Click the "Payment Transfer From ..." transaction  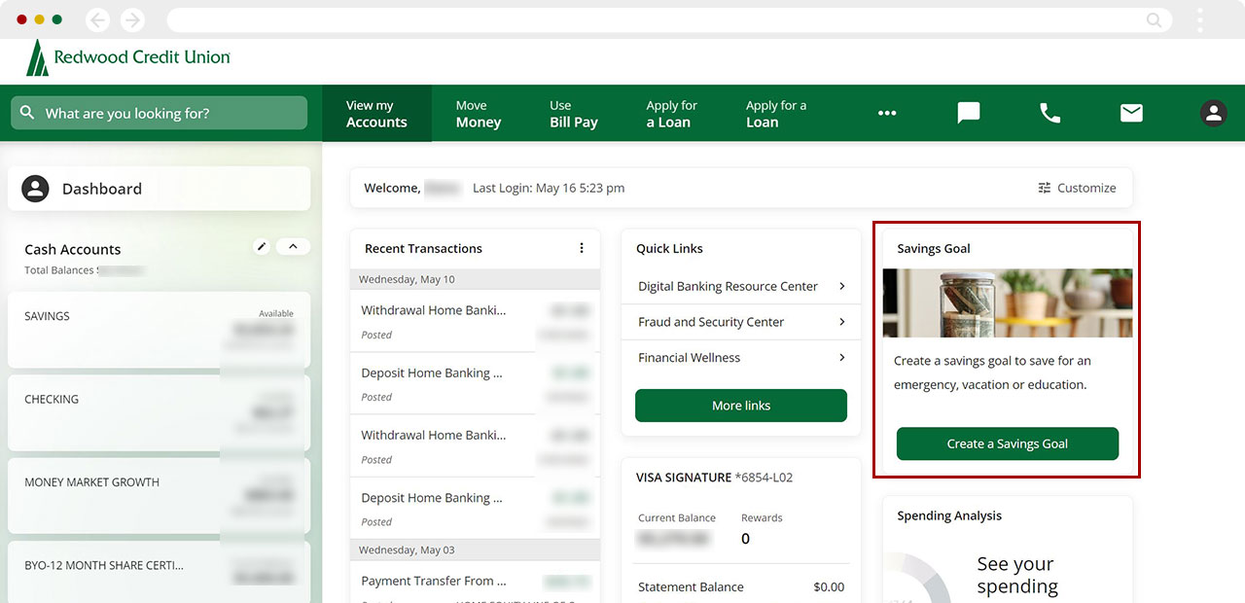point(434,581)
